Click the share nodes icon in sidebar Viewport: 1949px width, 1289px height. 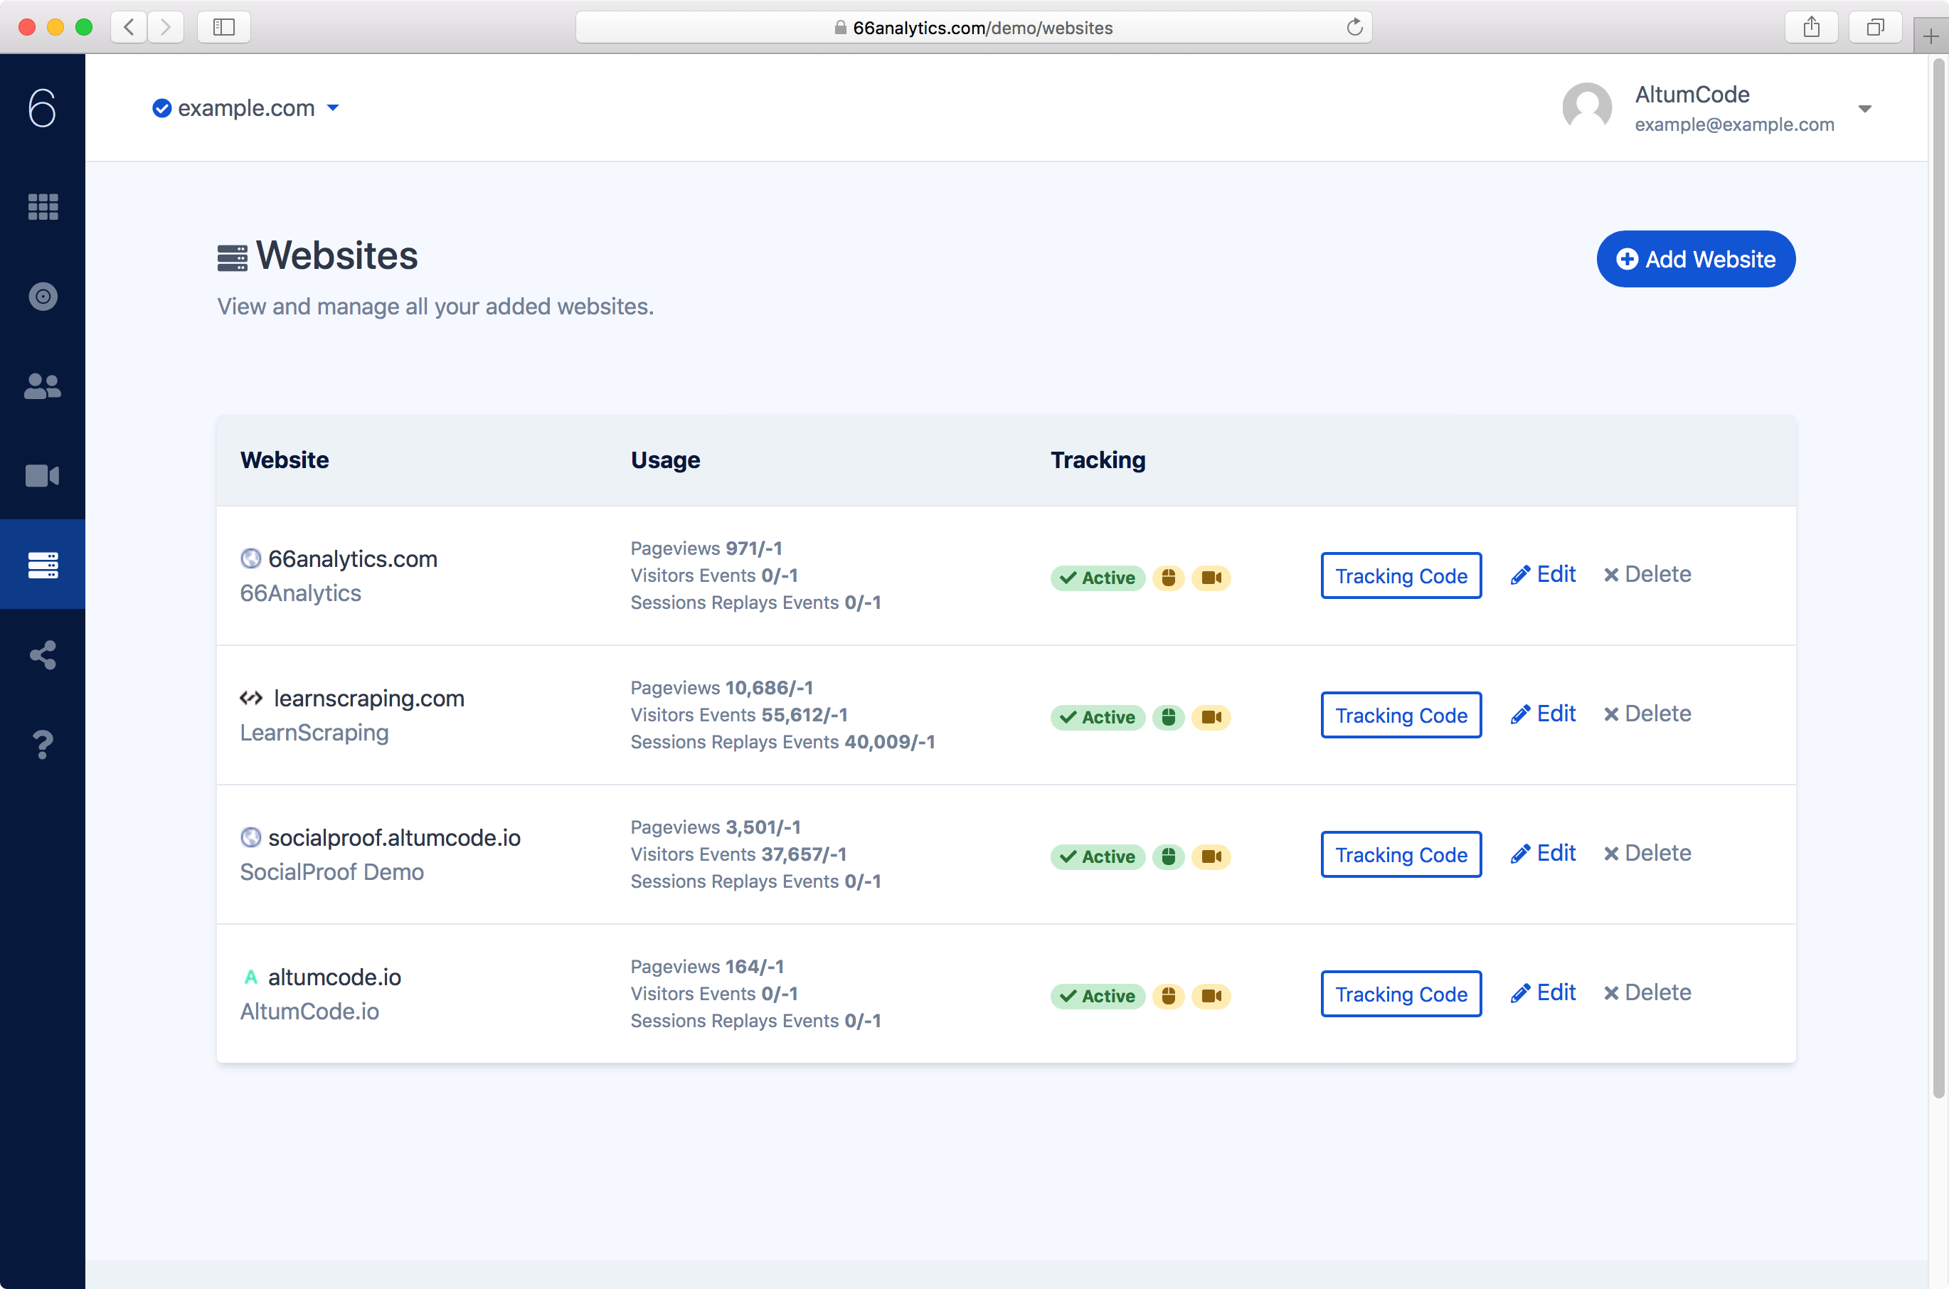(43, 654)
